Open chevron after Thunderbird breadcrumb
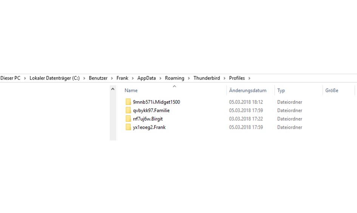357x213 pixels. [x=224, y=78]
